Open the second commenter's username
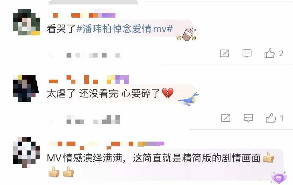293x185 pixels. [x=88, y=80]
